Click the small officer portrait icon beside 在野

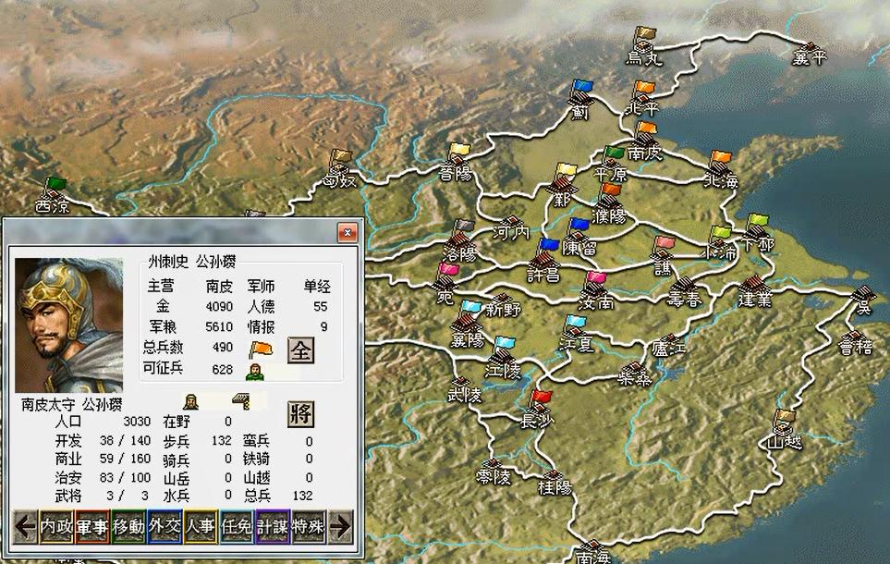click(x=189, y=401)
